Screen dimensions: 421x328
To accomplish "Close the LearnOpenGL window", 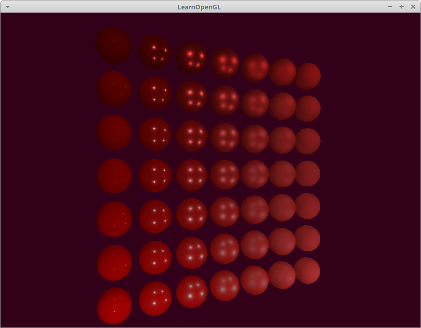I will [413, 6].
